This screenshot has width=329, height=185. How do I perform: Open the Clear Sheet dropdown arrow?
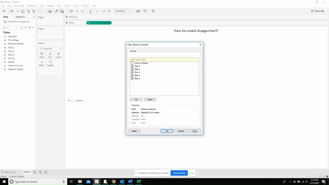tap(66, 11)
